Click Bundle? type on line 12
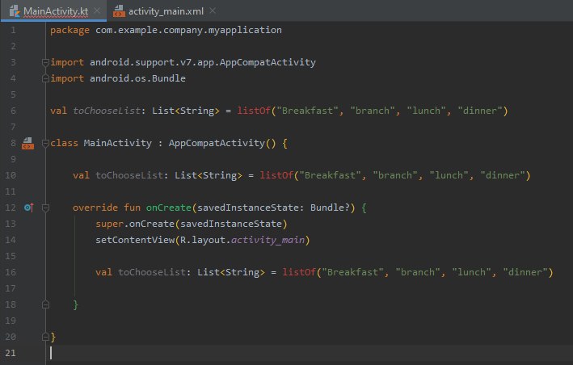 click(x=330, y=208)
